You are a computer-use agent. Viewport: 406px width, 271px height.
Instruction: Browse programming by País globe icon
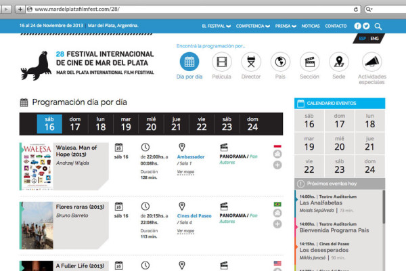280,62
